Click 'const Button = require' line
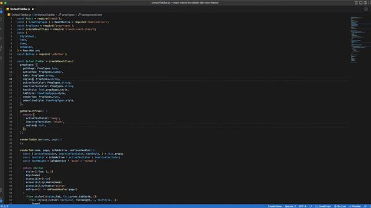371x208 pixels. click(x=42, y=54)
